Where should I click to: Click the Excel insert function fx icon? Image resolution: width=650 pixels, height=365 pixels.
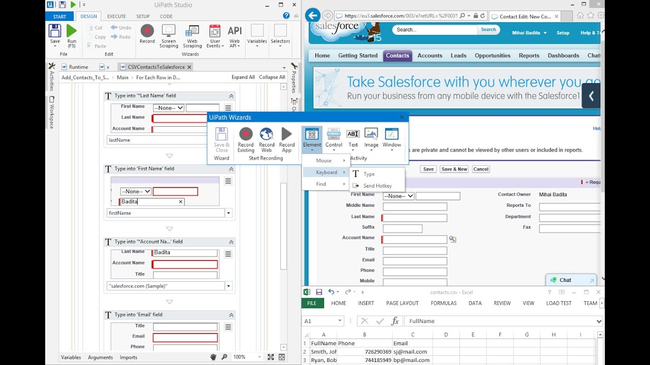click(395, 321)
